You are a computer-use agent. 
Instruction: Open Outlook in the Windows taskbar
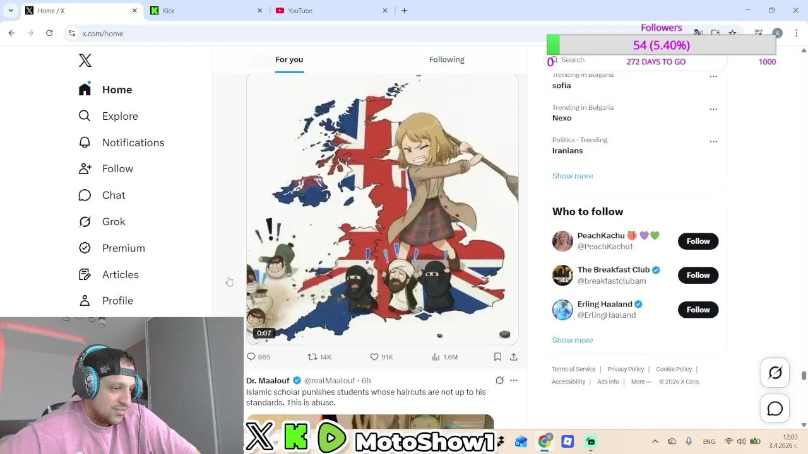click(521, 441)
